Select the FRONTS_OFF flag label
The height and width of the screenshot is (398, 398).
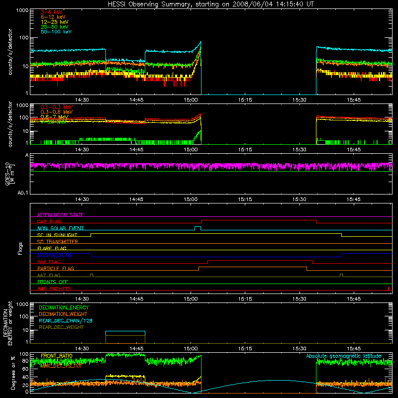tap(53, 282)
